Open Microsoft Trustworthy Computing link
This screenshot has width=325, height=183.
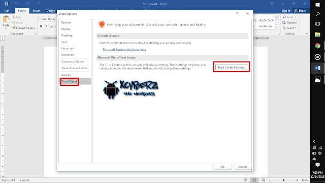[124, 49]
